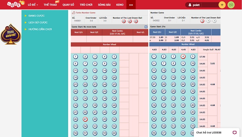Open the 25 Mini Game spade badge

[11, 34]
